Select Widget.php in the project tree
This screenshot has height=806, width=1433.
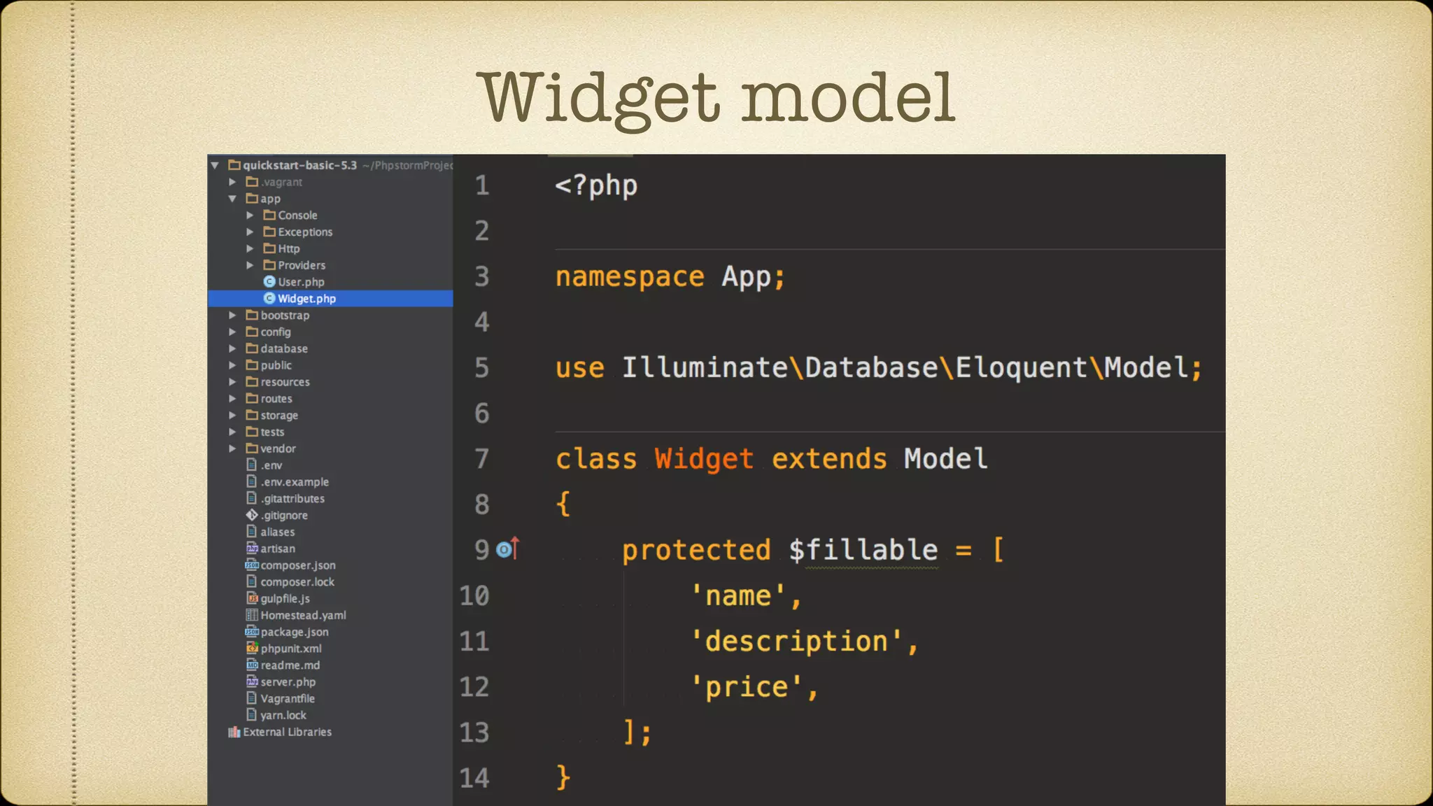pos(330,299)
